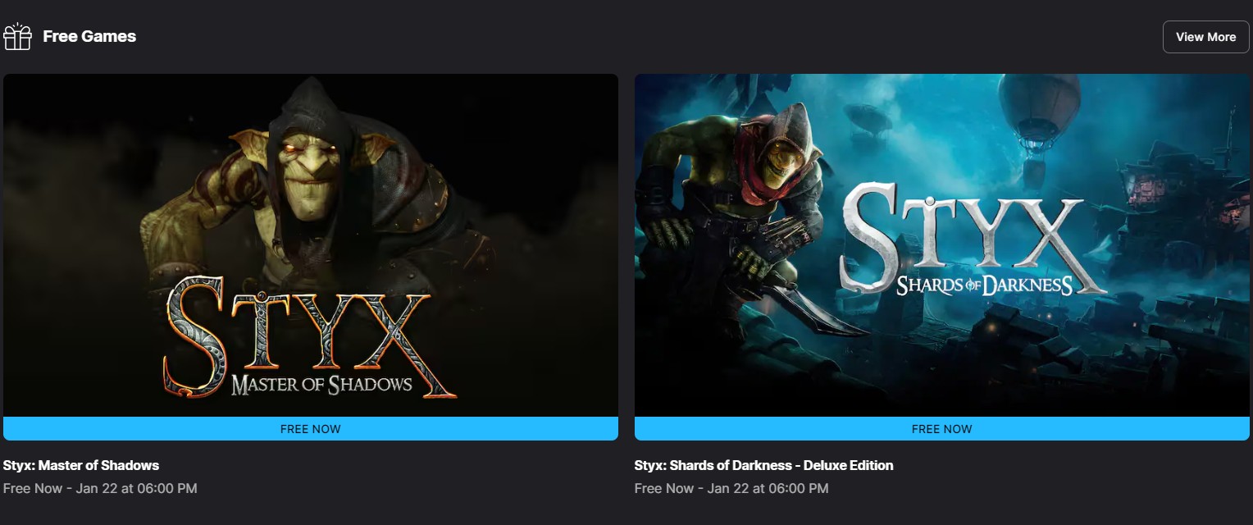Viewport: 1253px width, 525px height.
Task: Click the FREE NOW bar under Master of Shadows
Action: tap(311, 429)
